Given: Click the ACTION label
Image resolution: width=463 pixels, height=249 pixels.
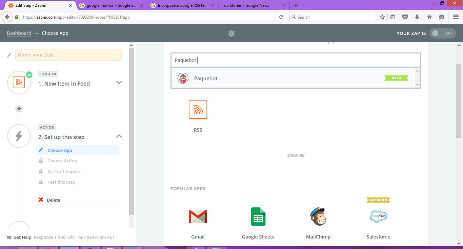Looking at the screenshot, I should [47, 127].
